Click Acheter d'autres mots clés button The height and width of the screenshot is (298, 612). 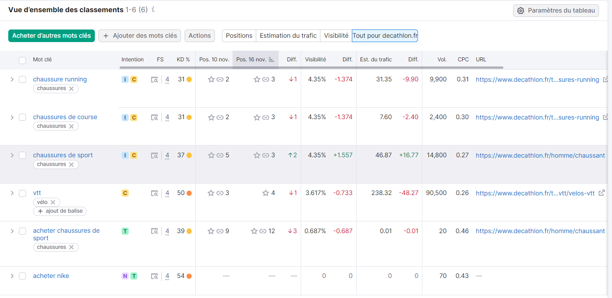[52, 36]
